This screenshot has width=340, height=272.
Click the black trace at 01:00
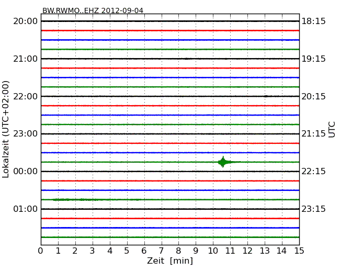pyautogui.click(x=170, y=209)
